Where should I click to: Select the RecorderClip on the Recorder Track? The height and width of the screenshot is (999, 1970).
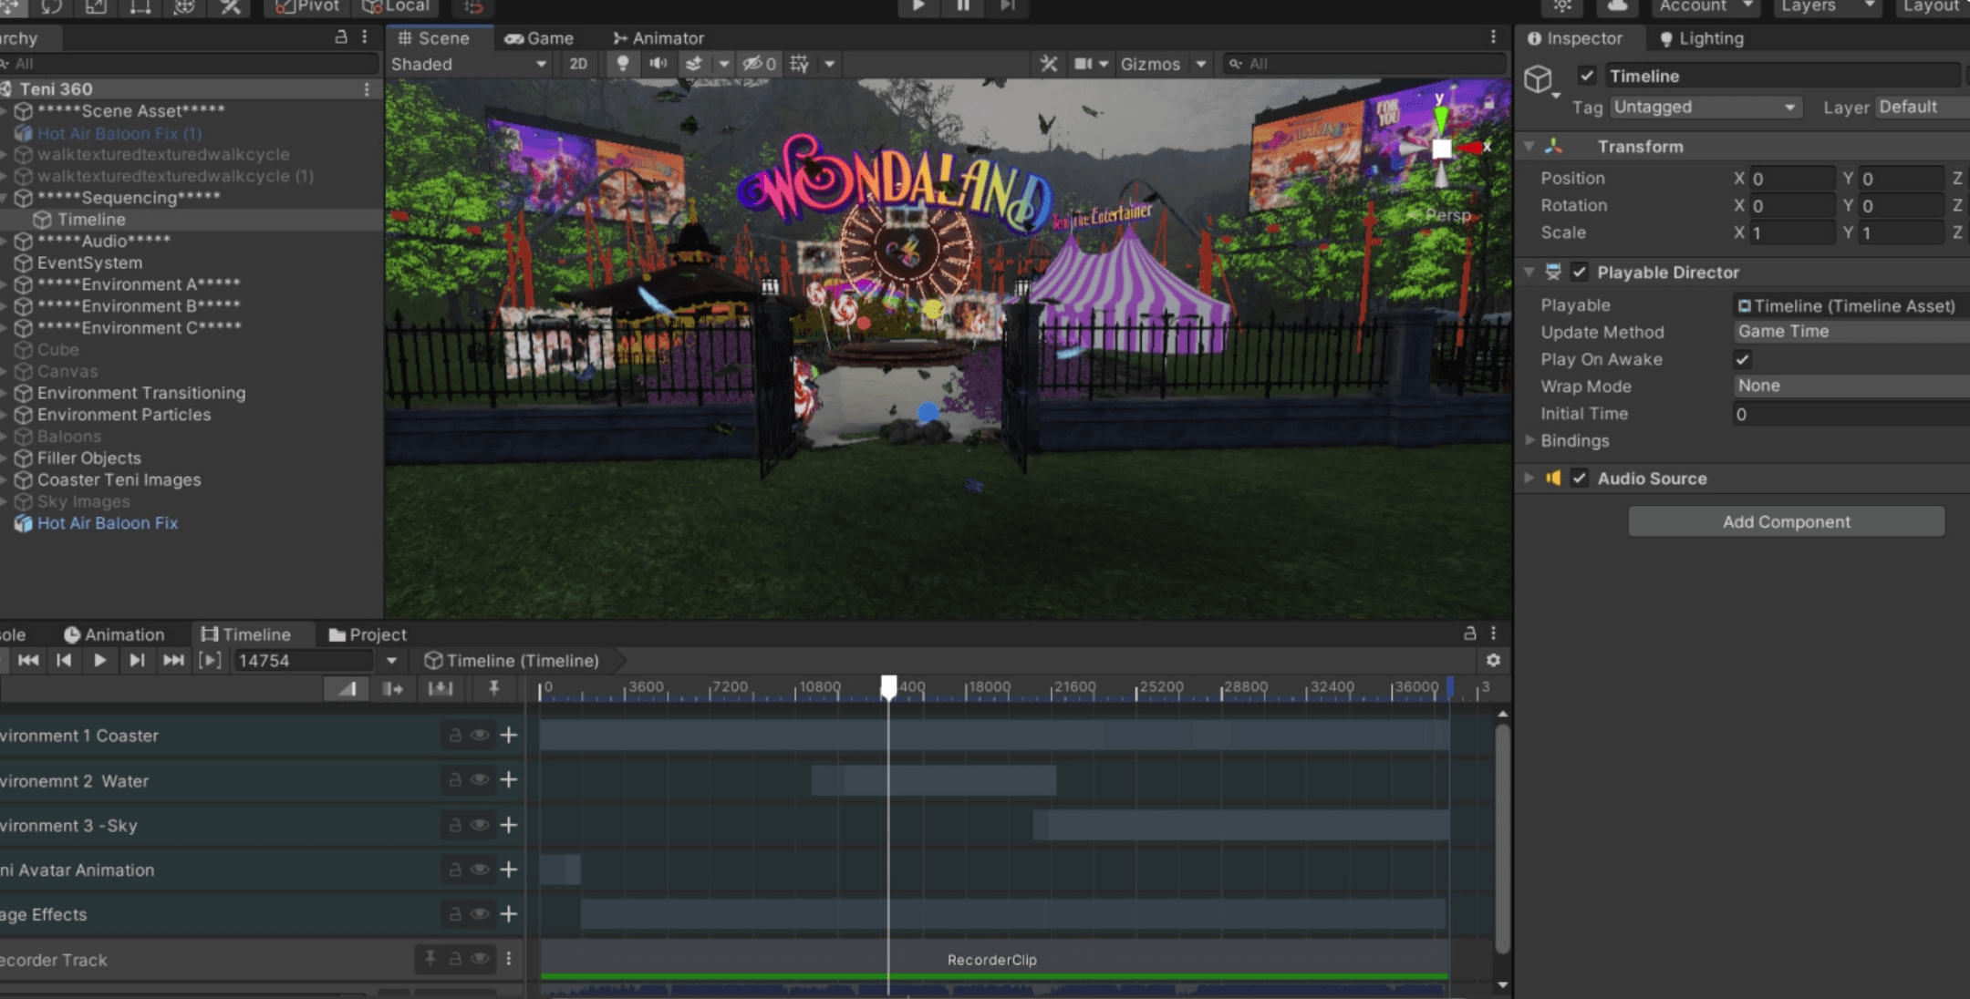click(990, 959)
